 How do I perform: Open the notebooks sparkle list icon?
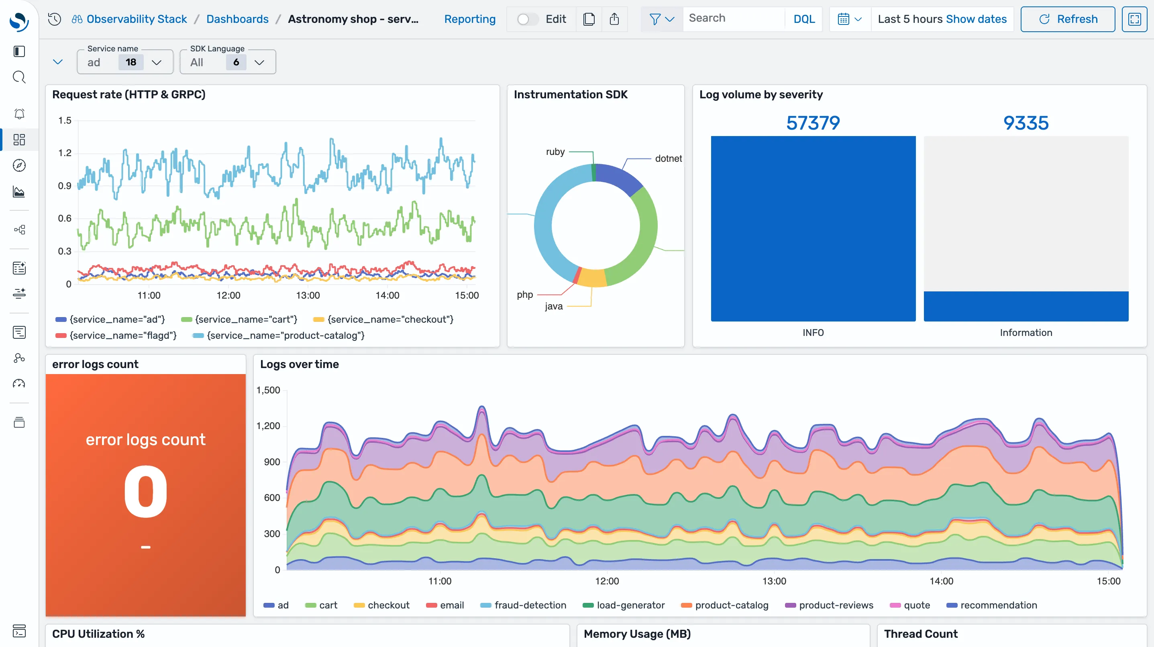(19, 268)
